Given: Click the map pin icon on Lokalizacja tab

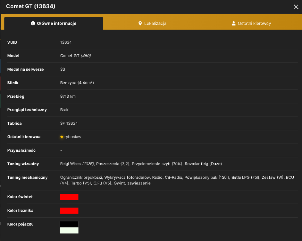Looking at the screenshot, I should coord(140,23).
